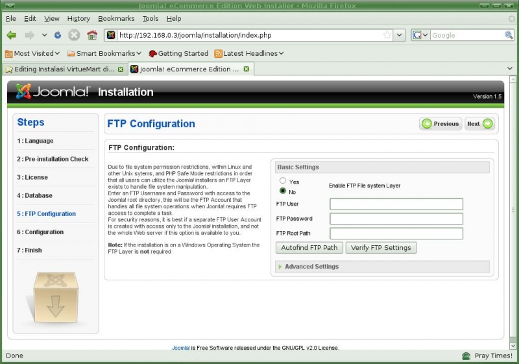The image size is (519, 364).
Task: Click the Basic Settings header
Action: coord(382,167)
